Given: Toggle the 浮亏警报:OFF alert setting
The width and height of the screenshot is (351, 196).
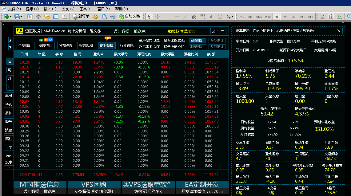Looking at the screenshot, I should (149, 47).
